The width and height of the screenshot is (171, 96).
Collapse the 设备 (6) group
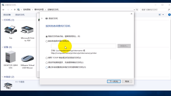click(2, 47)
